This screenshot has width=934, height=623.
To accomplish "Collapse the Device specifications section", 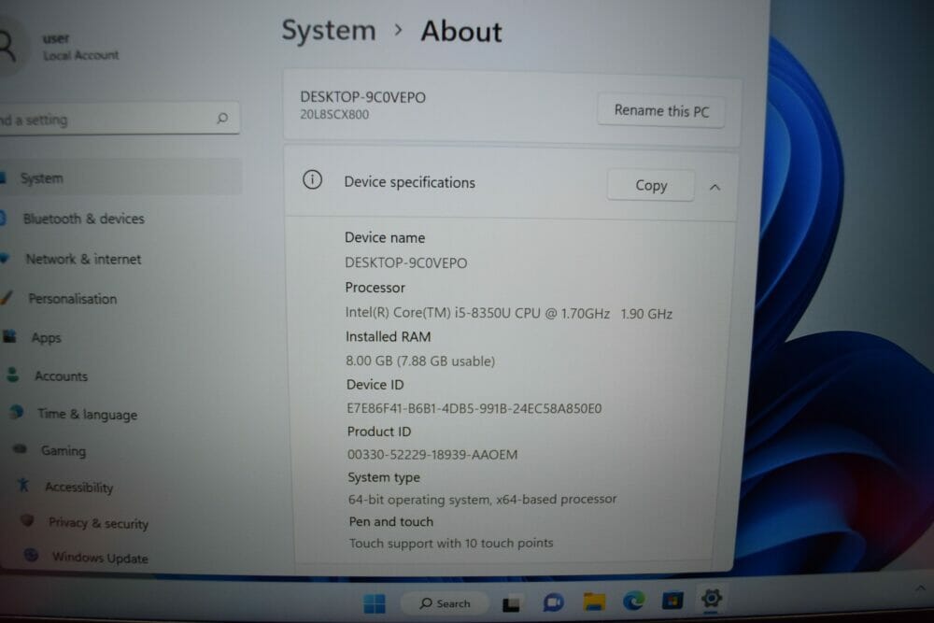I will click(715, 187).
